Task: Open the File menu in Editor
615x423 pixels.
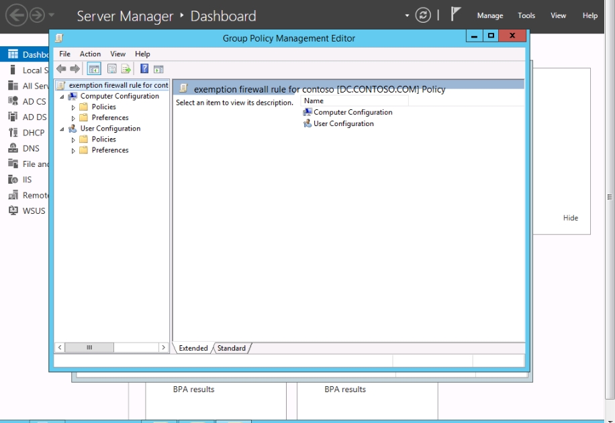Action: pos(64,54)
